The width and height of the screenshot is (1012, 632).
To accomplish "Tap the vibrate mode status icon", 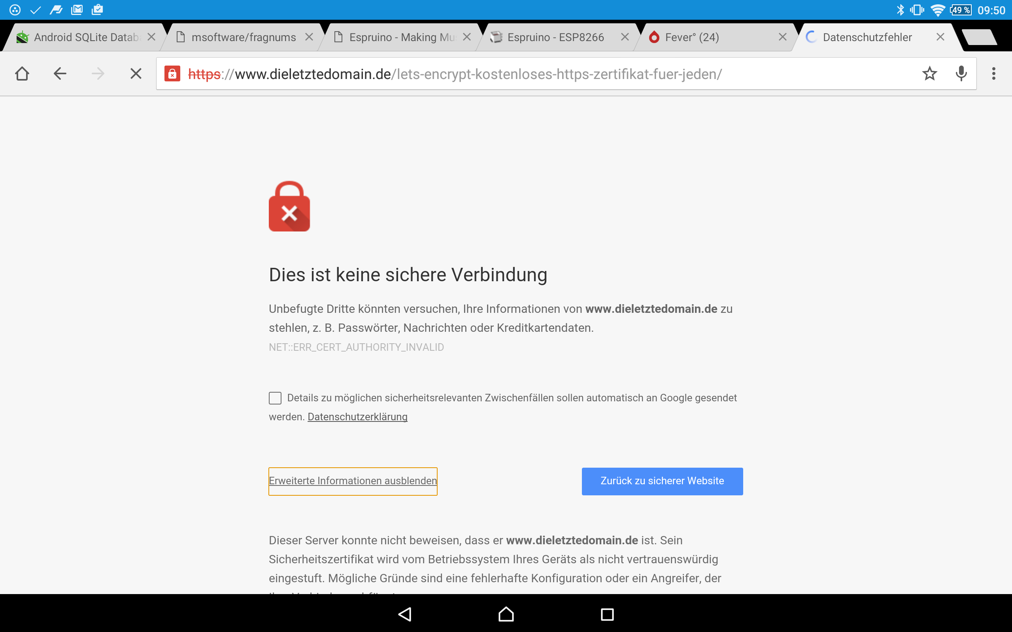I will click(917, 9).
